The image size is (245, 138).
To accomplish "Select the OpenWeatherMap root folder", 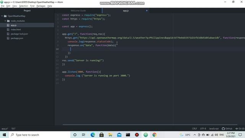I will click(16, 16).
